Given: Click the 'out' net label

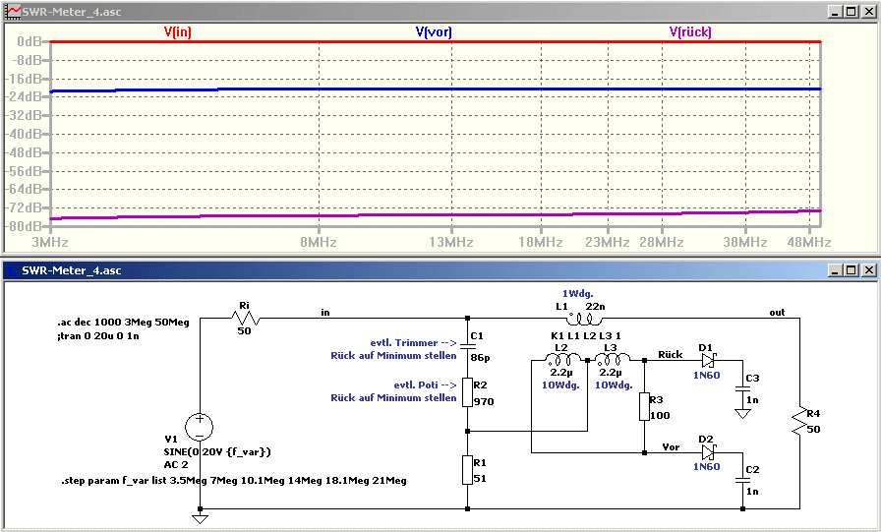Looking at the screenshot, I should tap(777, 313).
